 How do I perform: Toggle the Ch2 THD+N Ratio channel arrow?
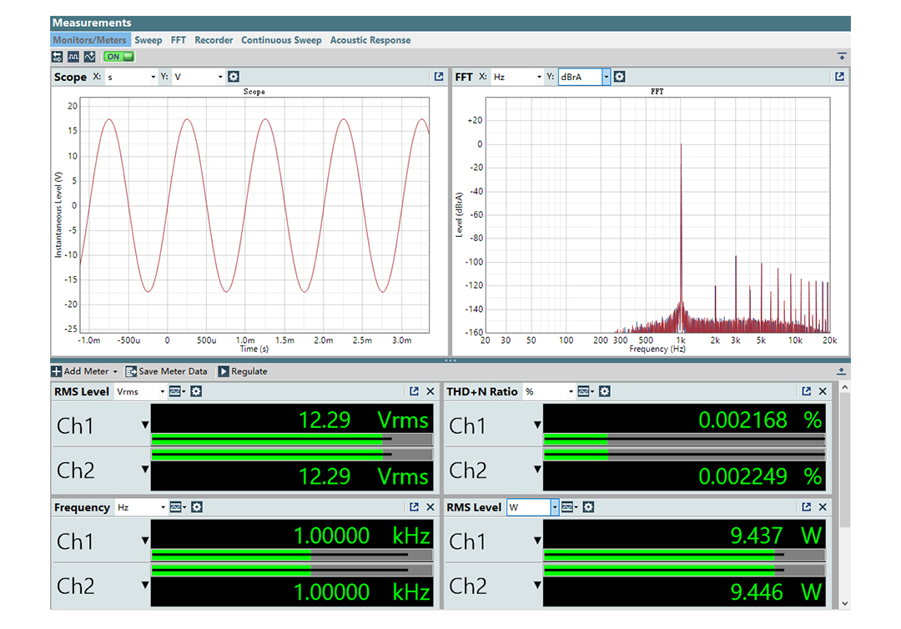(x=537, y=470)
